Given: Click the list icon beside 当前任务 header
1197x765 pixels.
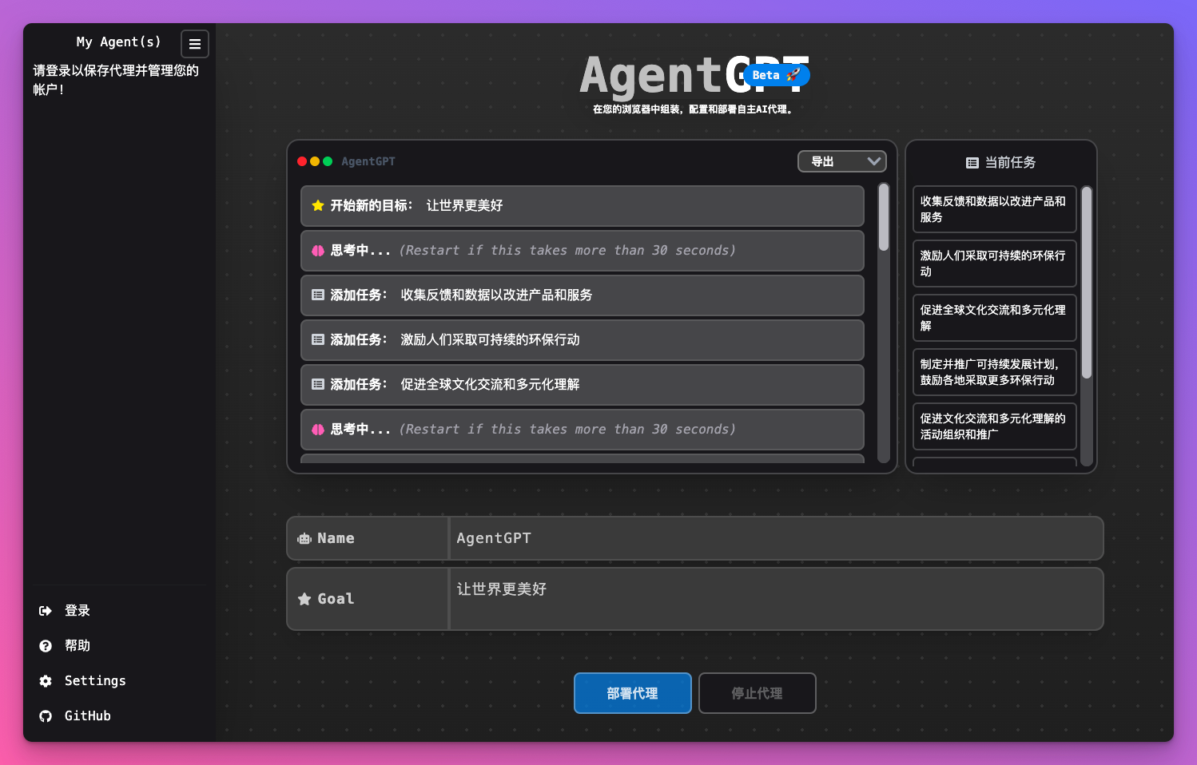Looking at the screenshot, I should (972, 162).
